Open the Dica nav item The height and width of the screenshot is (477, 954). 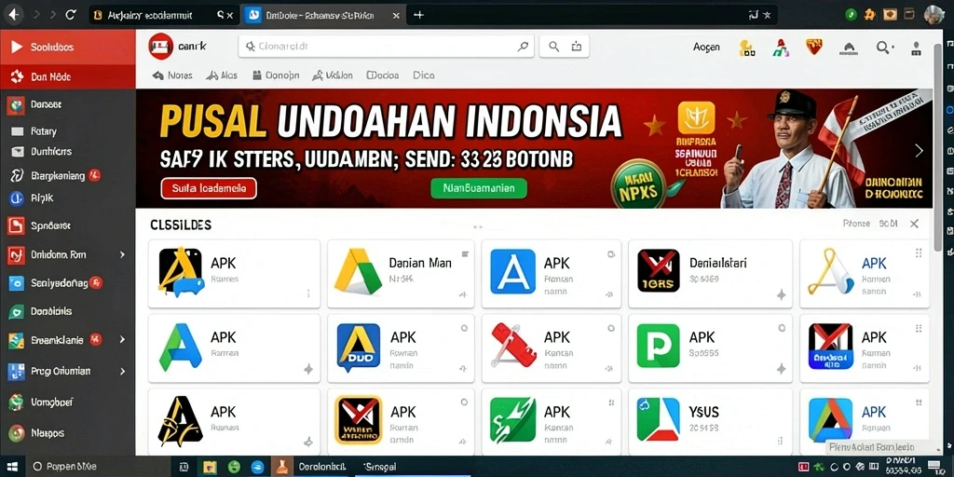point(424,75)
